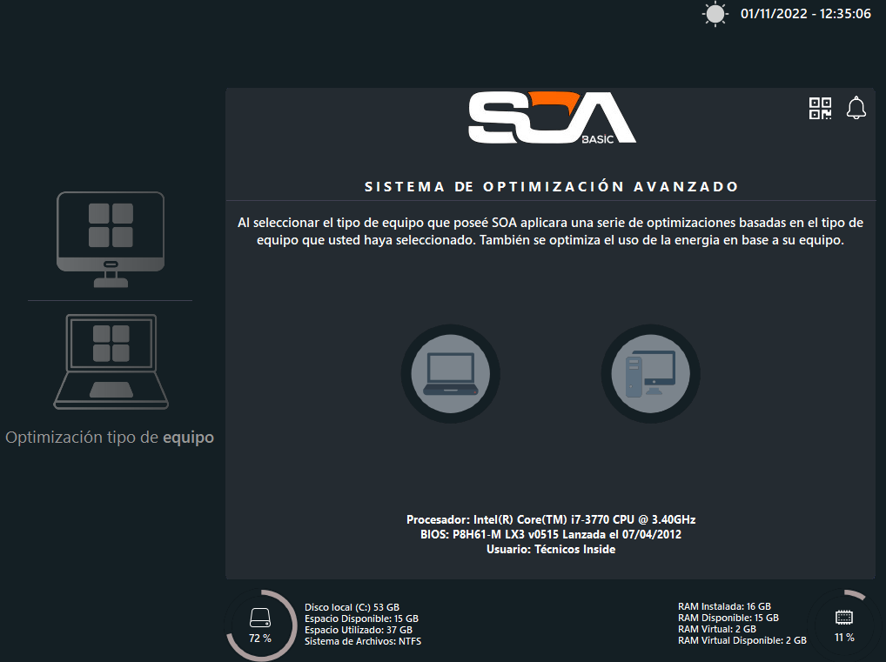Click 'Sistema de Archivos: NTFS' text
The width and height of the screenshot is (886, 662).
click(363, 641)
